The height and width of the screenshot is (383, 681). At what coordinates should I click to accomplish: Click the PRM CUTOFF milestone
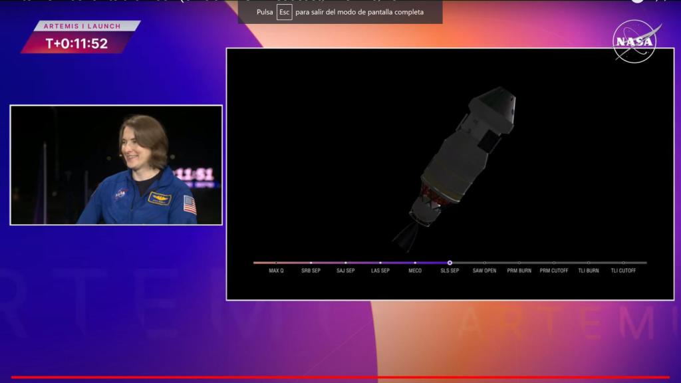coord(554,271)
